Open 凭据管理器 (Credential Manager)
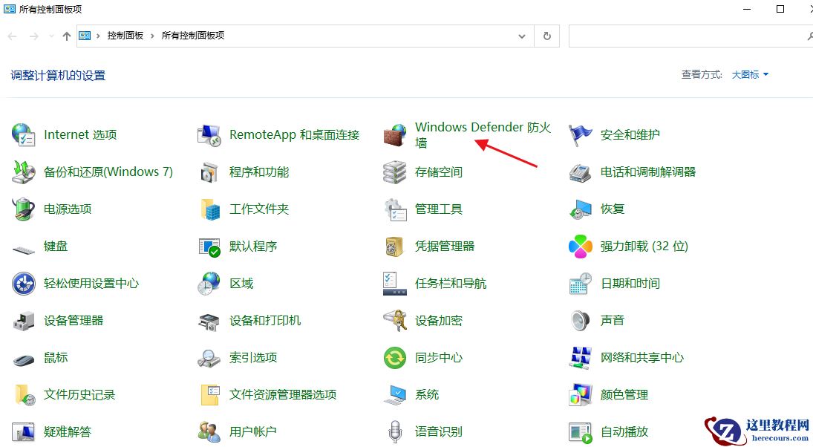 tap(445, 246)
